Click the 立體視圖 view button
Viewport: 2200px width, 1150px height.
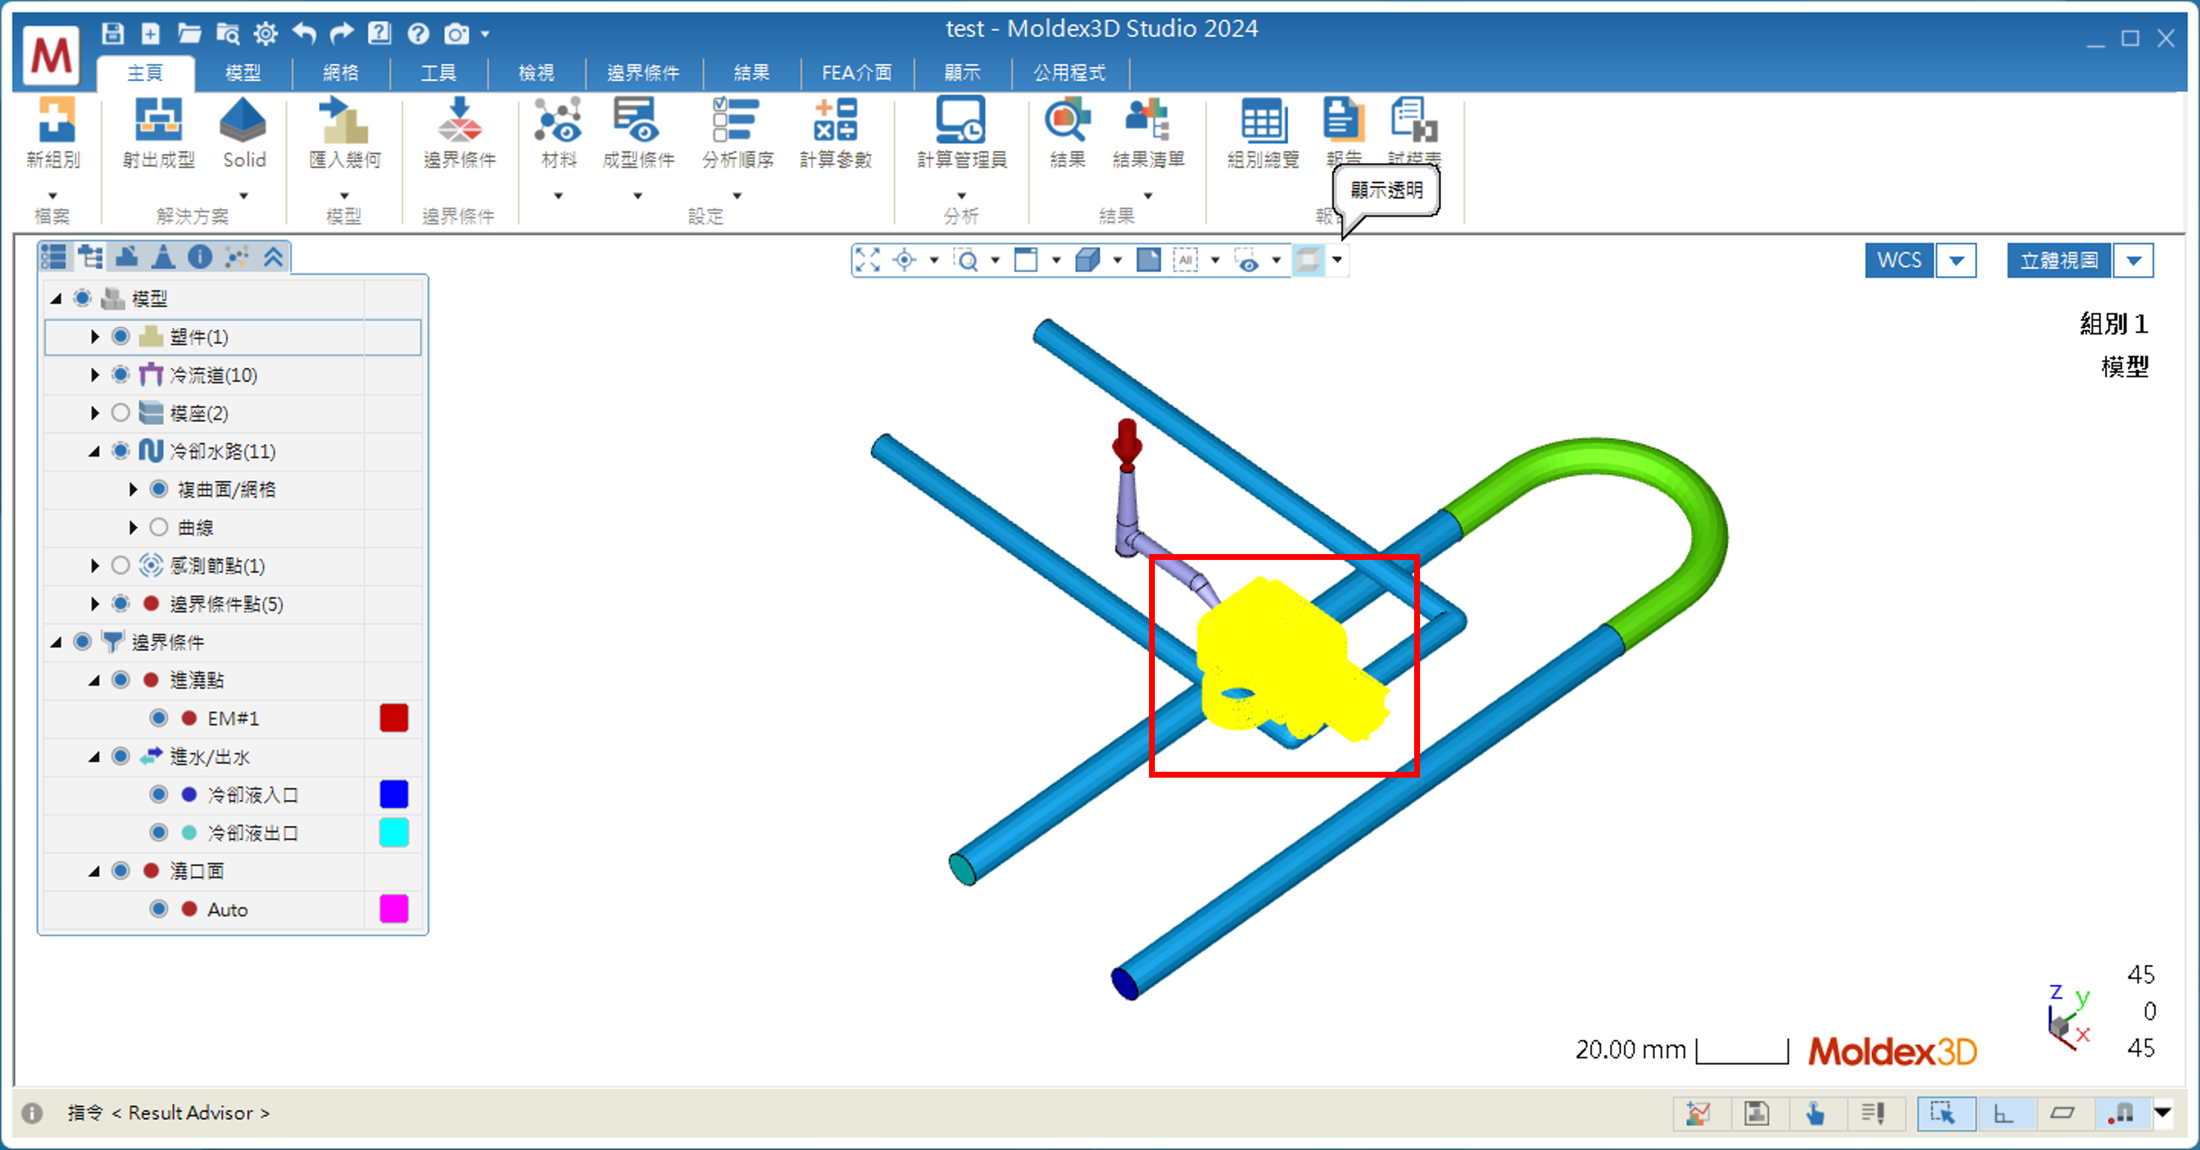[2059, 260]
